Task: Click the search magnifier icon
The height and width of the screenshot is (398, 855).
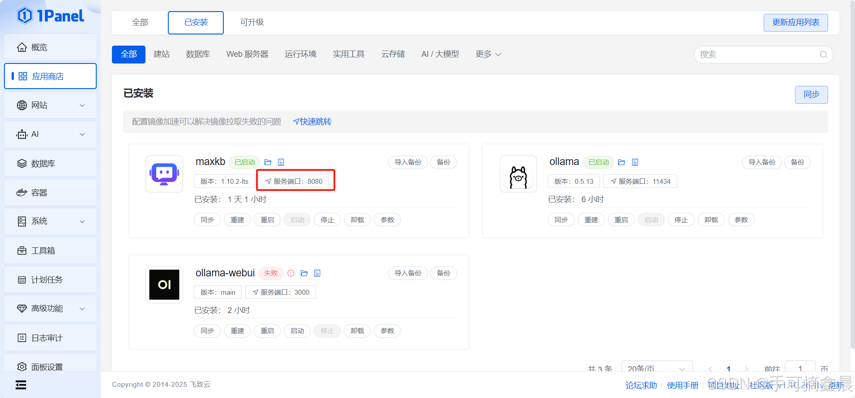Action: [x=823, y=55]
